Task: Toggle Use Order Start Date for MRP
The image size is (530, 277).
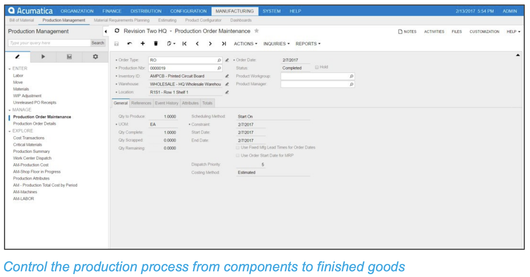Action: 238,156
